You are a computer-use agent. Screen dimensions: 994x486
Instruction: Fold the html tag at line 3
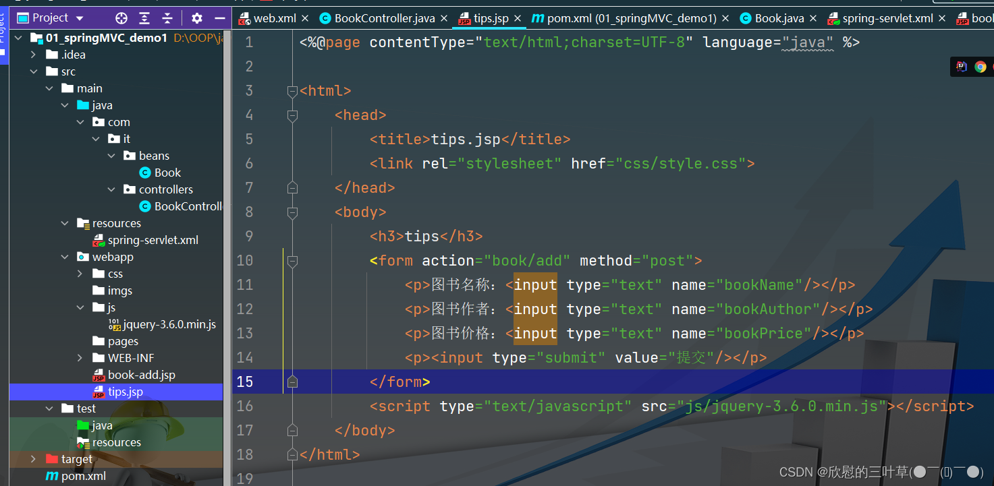[x=292, y=90]
